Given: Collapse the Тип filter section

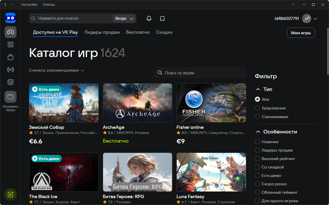Looking at the screenshot, I should [x=258, y=89].
